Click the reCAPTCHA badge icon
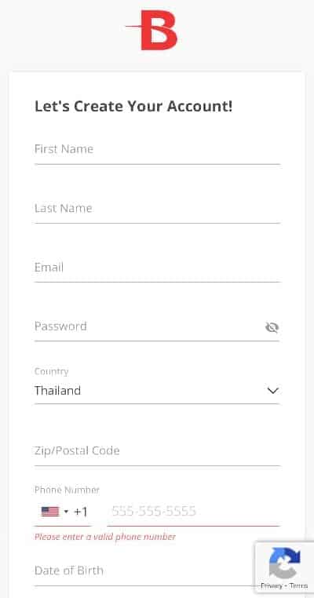Viewport: 314px width, 598px height. point(284,563)
